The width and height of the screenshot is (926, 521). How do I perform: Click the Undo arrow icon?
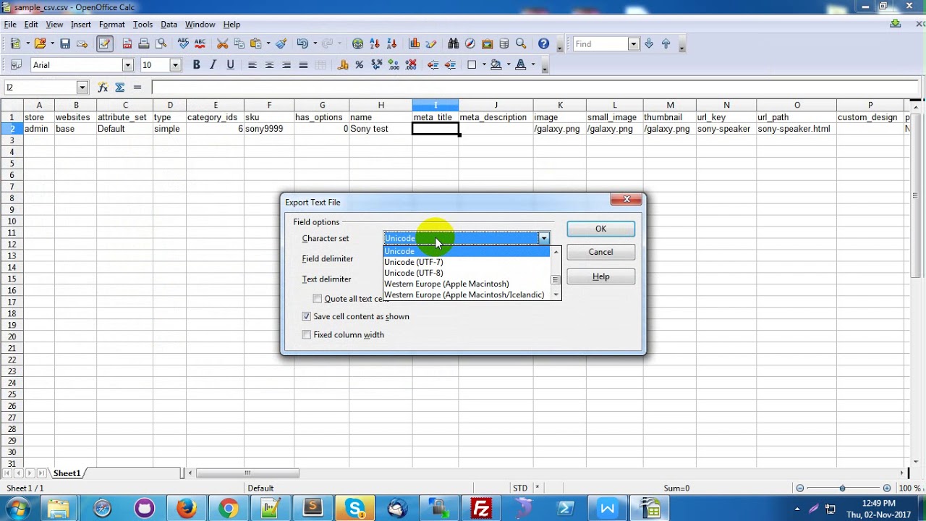(x=302, y=44)
